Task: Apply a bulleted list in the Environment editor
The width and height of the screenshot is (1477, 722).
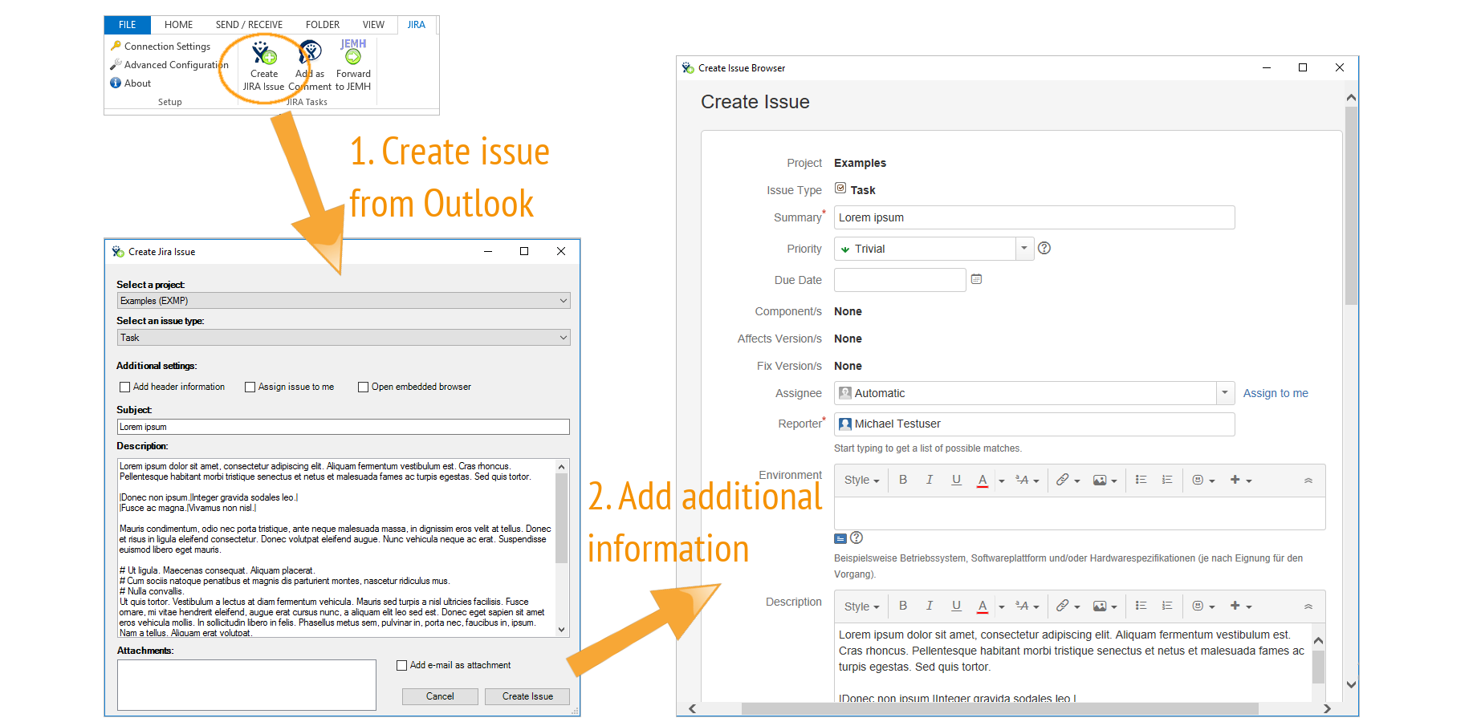Action: click(x=1141, y=479)
